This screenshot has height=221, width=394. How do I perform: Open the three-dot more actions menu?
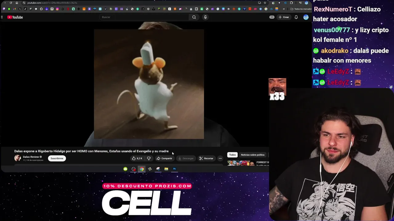(220, 158)
